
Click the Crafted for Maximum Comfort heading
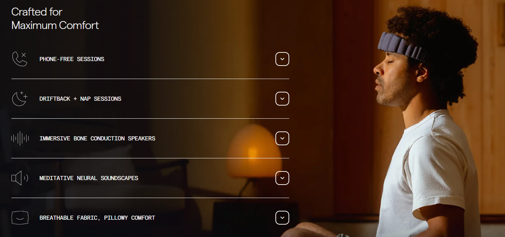(55, 19)
